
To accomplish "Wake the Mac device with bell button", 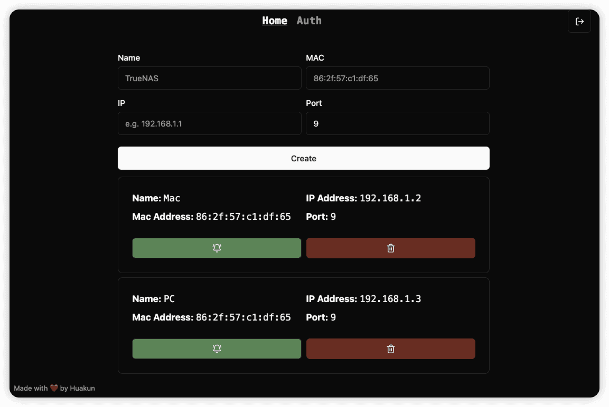I will pyautogui.click(x=217, y=248).
